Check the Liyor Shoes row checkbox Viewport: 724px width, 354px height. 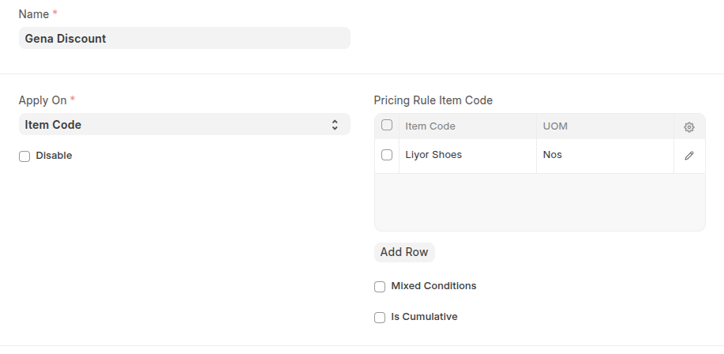pyautogui.click(x=387, y=155)
